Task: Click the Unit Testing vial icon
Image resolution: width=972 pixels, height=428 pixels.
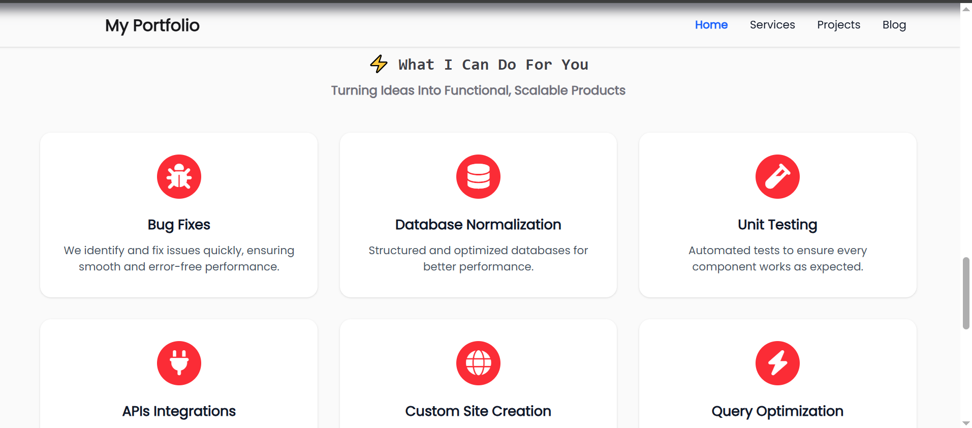Action: pos(777,176)
